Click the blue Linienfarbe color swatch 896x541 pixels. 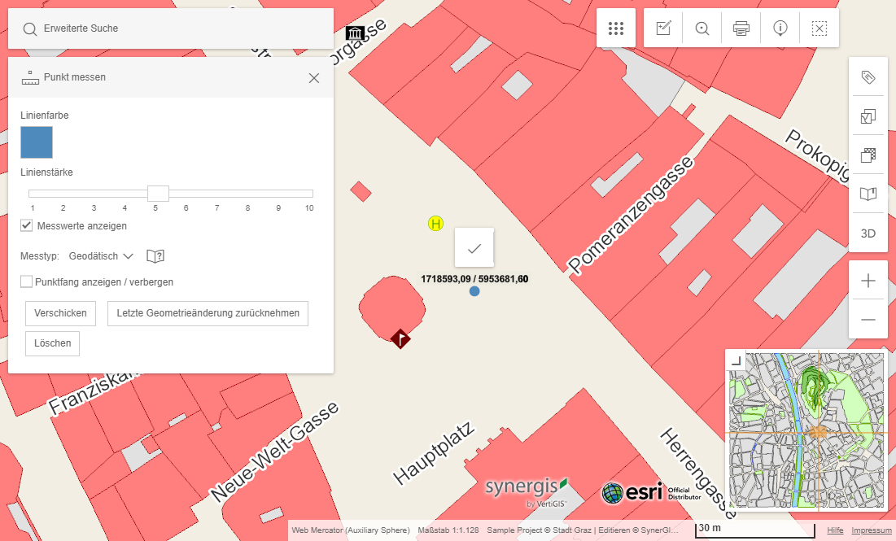(x=36, y=142)
